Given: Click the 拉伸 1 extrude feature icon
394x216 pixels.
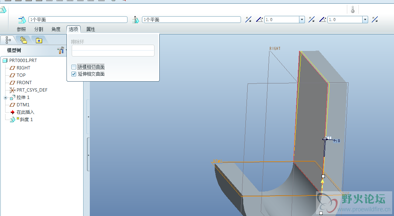Looking at the screenshot, I should [12, 97].
